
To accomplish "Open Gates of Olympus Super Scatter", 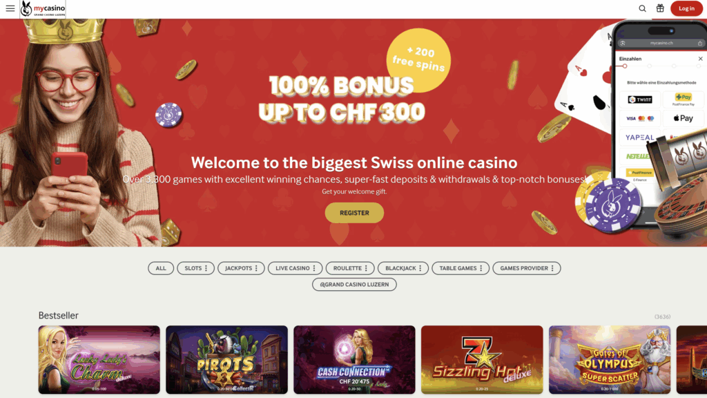I will (x=610, y=359).
